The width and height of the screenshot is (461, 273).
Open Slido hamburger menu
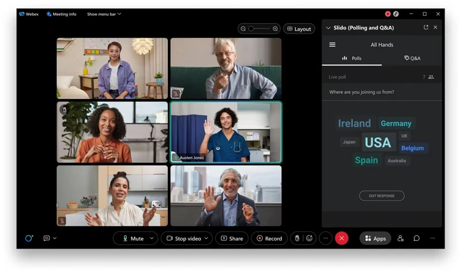click(332, 44)
